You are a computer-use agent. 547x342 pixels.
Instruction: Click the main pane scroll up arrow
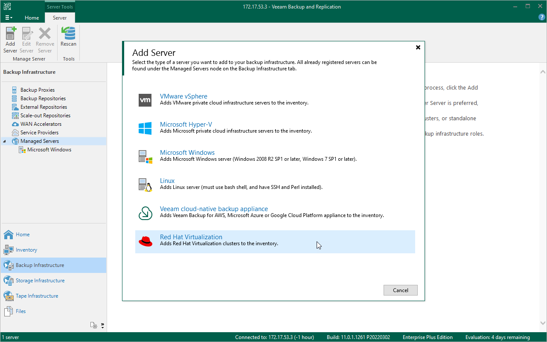(x=543, y=72)
